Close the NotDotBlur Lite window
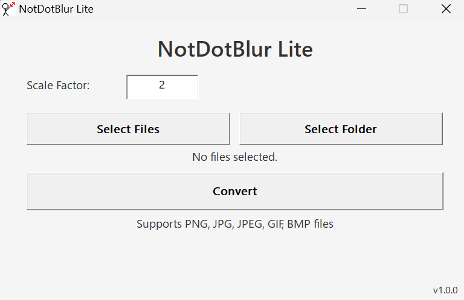464x300 pixels. tap(446, 9)
